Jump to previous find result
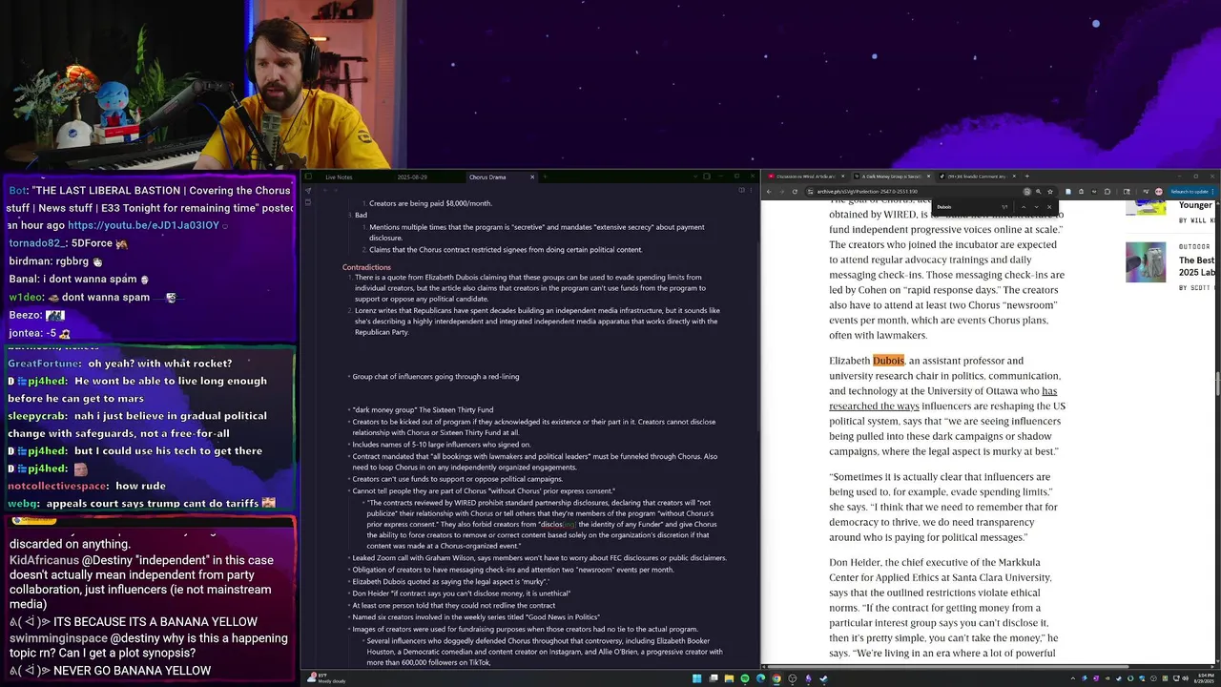1221x687 pixels. [1024, 207]
